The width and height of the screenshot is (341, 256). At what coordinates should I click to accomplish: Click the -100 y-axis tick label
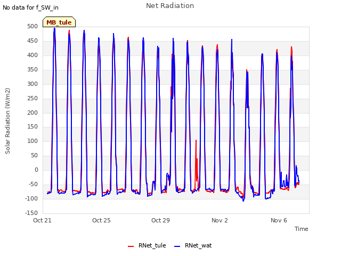click(31, 198)
